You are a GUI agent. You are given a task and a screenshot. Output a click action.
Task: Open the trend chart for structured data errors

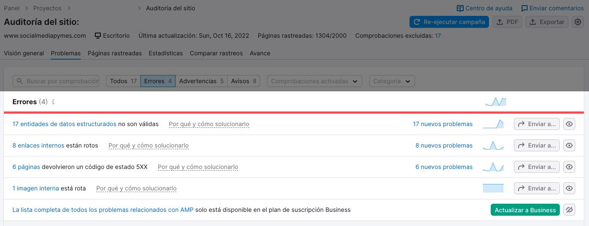coord(493,124)
